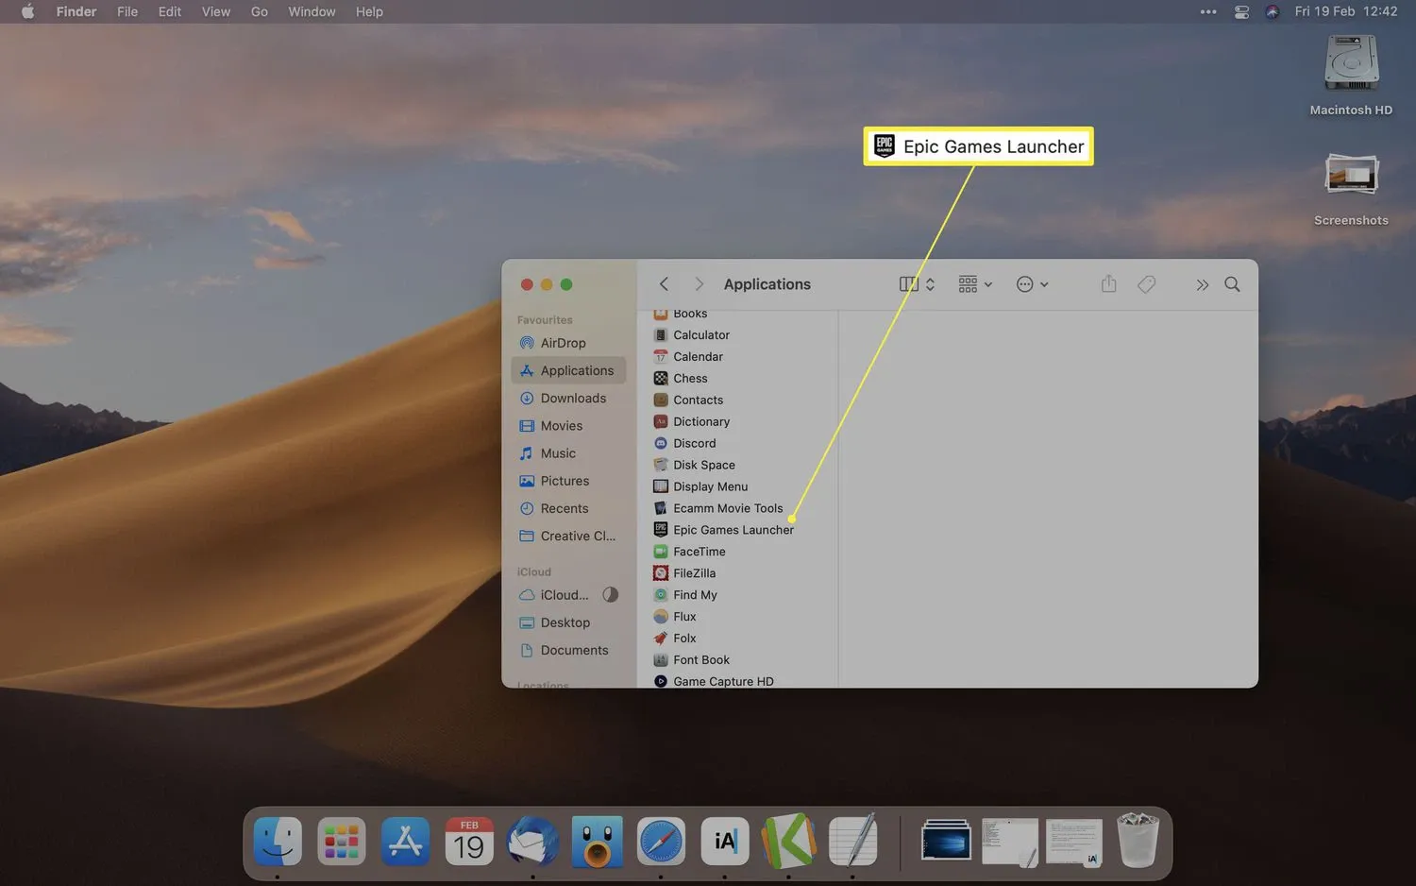
Task: Click the Siri icon in the menu bar
Action: point(1273,11)
